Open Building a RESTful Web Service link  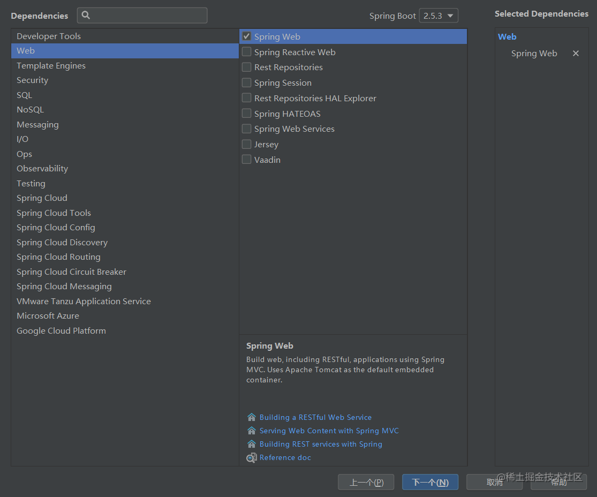pos(315,417)
